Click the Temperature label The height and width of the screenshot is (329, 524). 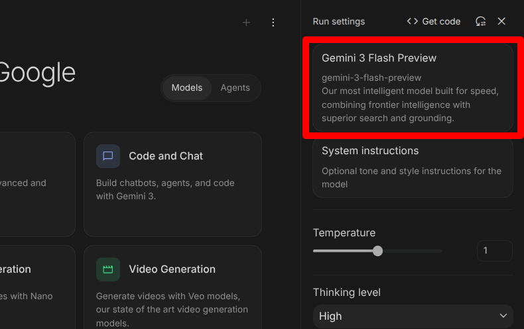point(344,232)
